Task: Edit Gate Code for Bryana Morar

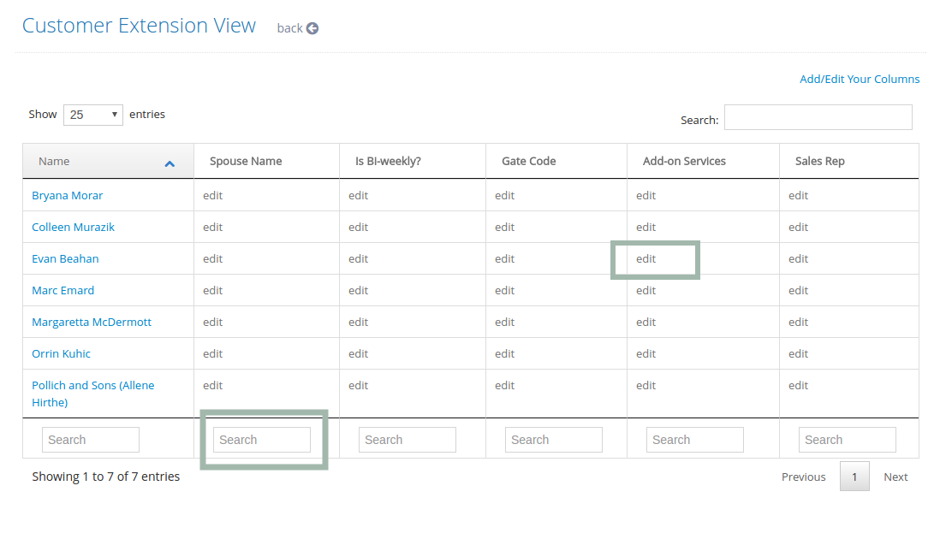Action: coord(504,195)
